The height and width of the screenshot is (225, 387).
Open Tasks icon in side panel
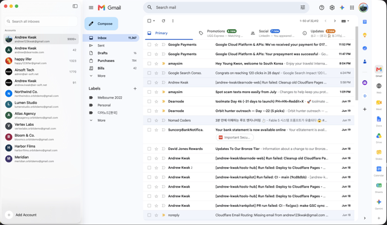(x=365, y=48)
